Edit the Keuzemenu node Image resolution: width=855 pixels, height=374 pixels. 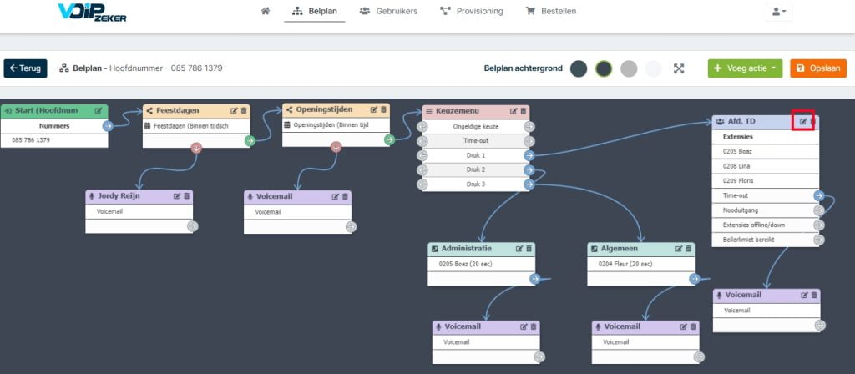514,111
